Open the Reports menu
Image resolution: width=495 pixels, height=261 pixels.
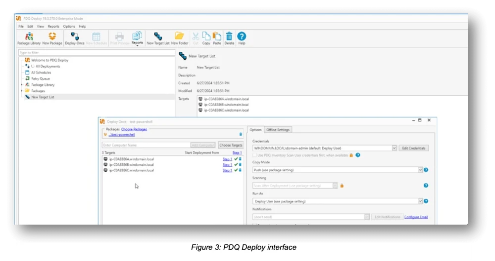53,27
